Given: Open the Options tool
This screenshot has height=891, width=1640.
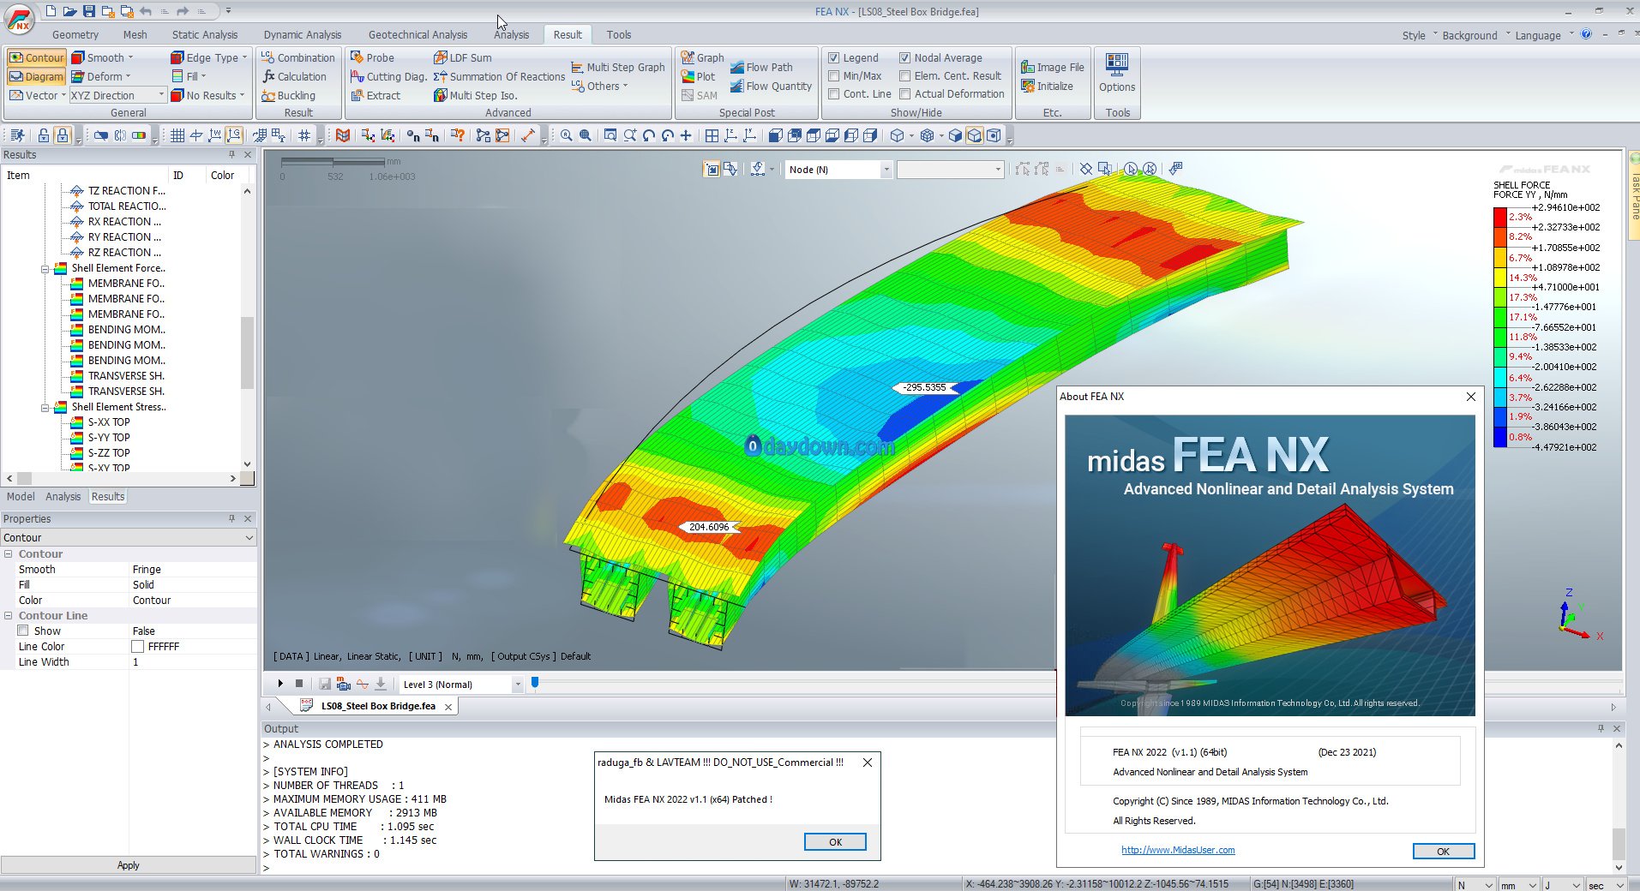Looking at the screenshot, I should point(1116,73).
